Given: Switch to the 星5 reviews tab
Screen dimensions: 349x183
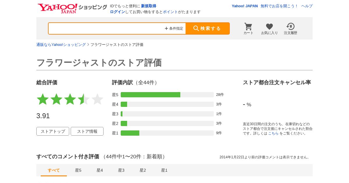Looking at the screenshot, I should tap(78, 170).
